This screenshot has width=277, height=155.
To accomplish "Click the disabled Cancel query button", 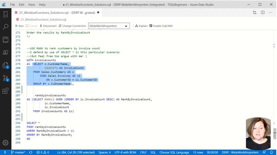I will pos(32,26).
